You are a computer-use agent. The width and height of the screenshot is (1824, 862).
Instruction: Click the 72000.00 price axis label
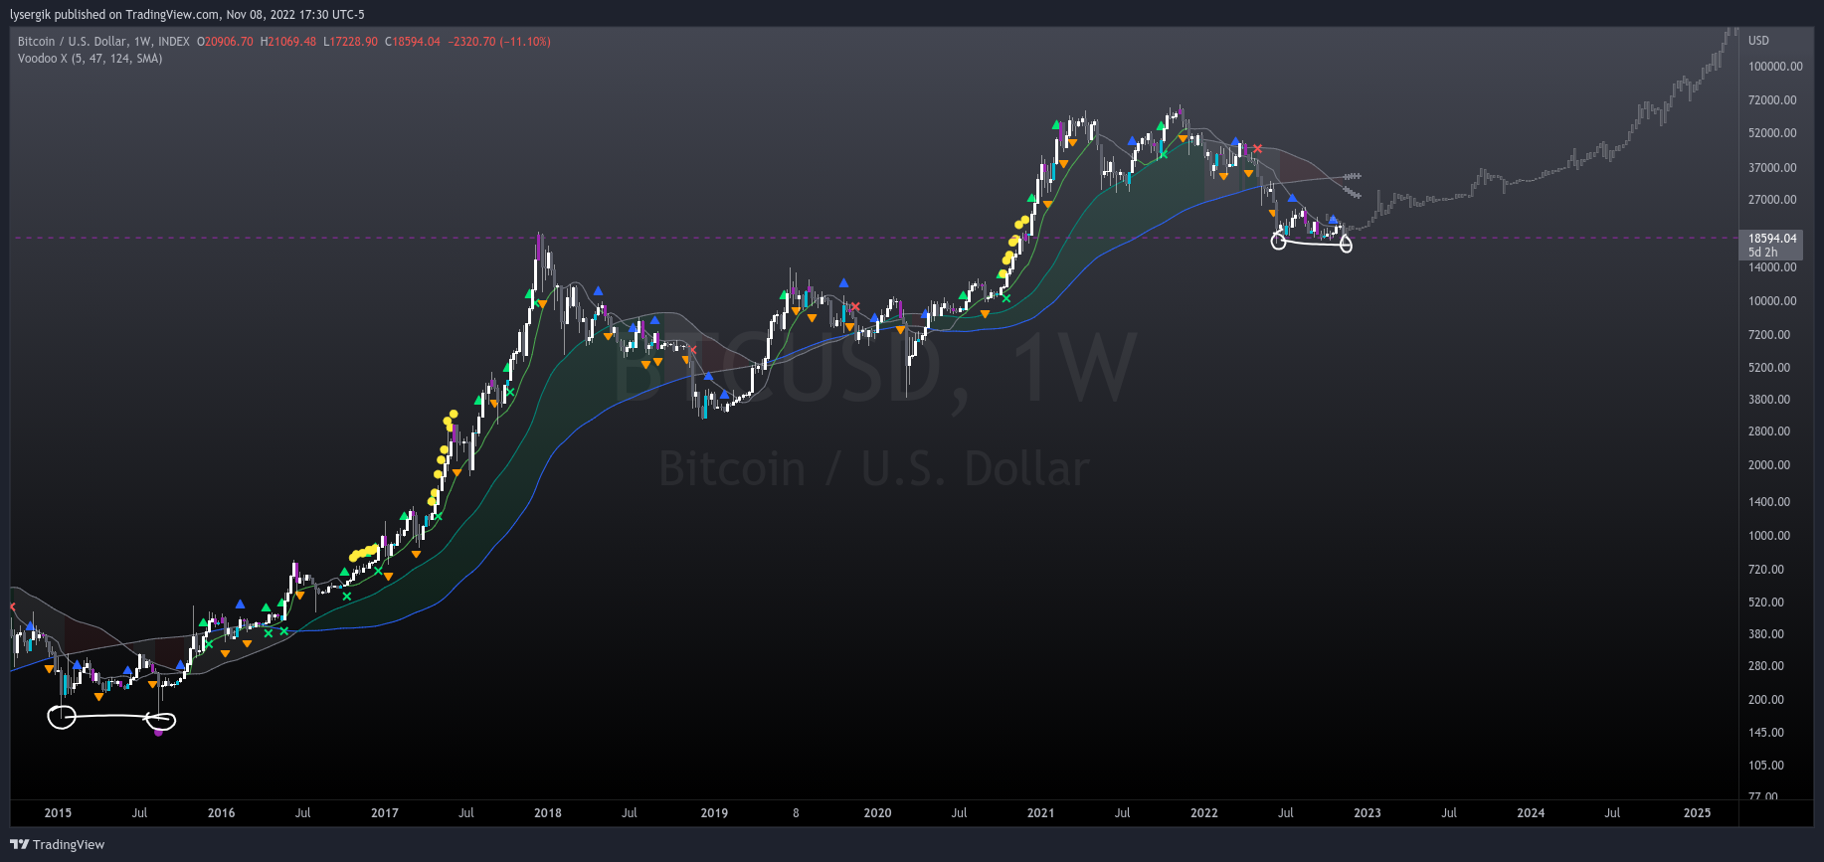pos(1772,100)
